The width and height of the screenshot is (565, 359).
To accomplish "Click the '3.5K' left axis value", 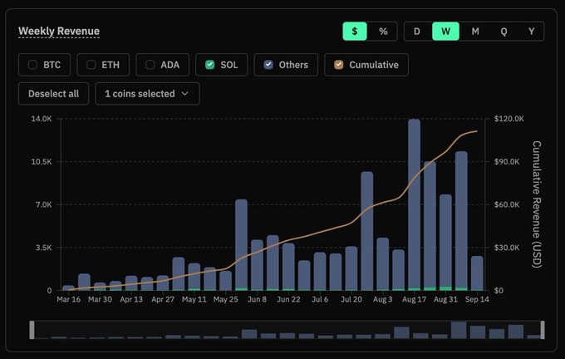I will pos(43,248).
